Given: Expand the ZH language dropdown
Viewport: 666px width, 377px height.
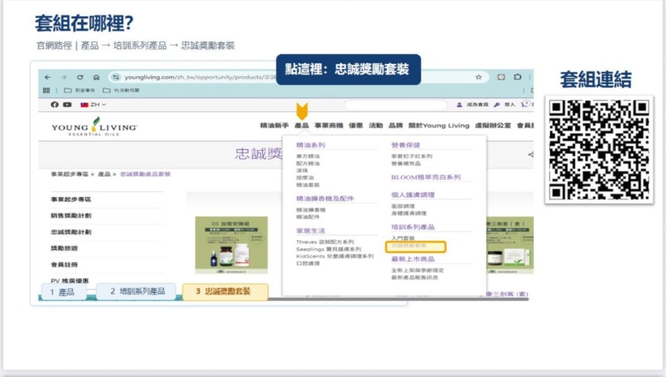Looking at the screenshot, I should [x=94, y=105].
